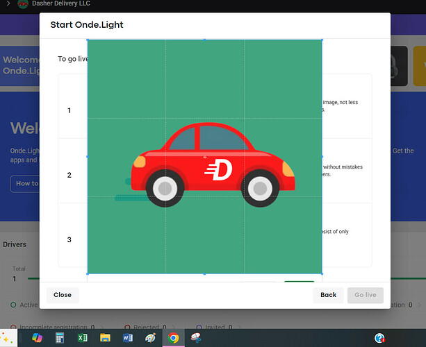
Task: Click the Active drivers status label
Action: [x=28, y=305]
